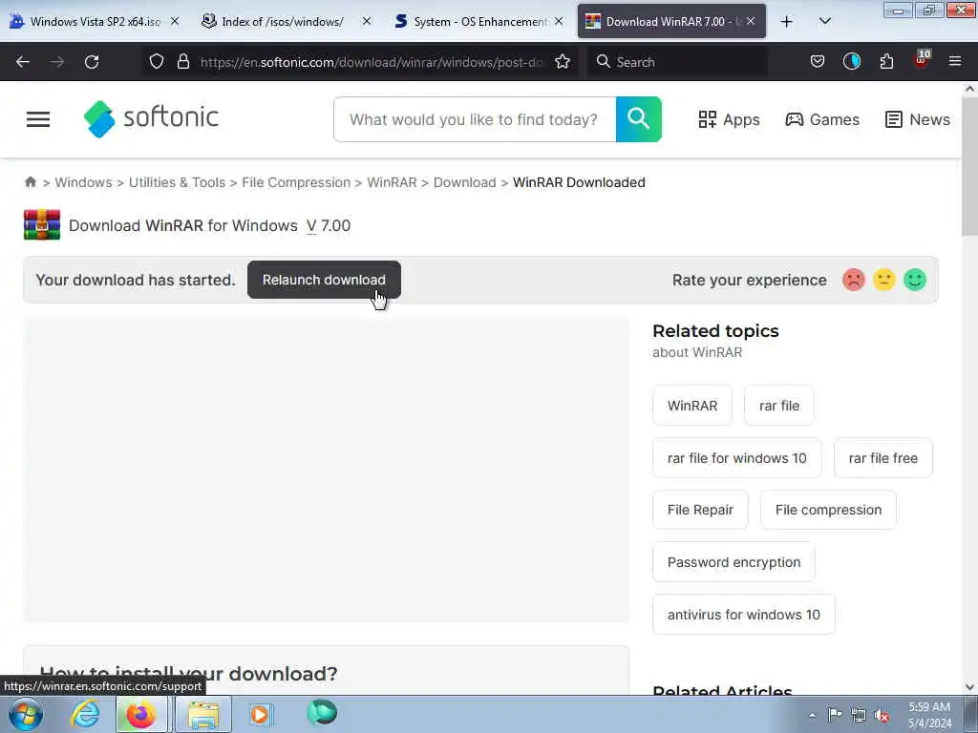Click Download breadcrumb link
Screen dimensions: 978x733
click(x=465, y=182)
